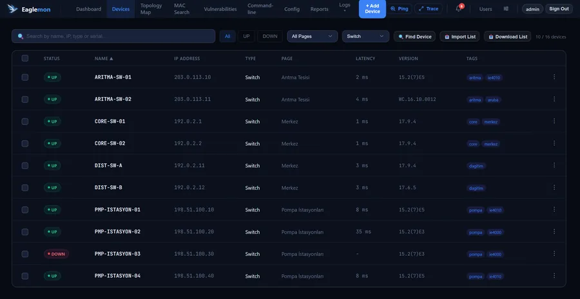The width and height of the screenshot is (580, 299).
Task: Open the settings sliders icon
Action: click(x=506, y=9)
